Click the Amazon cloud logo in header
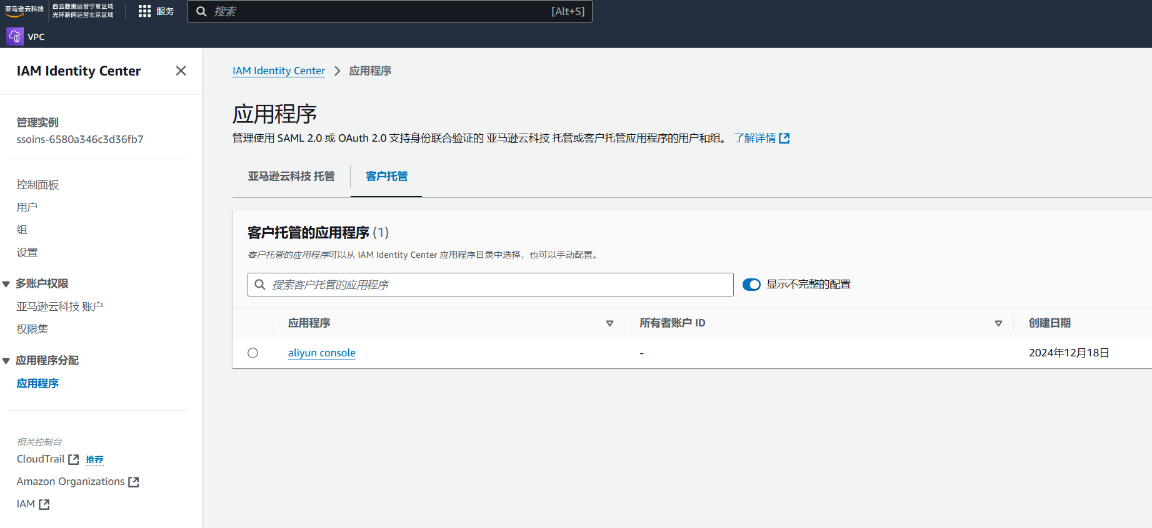This screenshot has height=528, width=1152. point(24,11)
